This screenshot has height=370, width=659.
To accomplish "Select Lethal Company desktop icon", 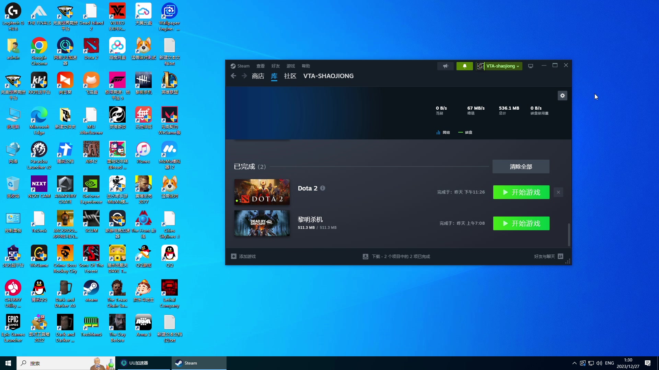I will 170,294.
